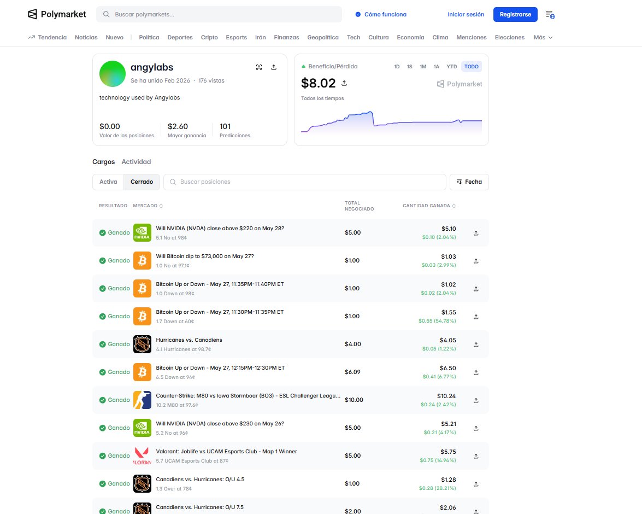
Task: Click the Registrarse button
Action: click(515, 14)
